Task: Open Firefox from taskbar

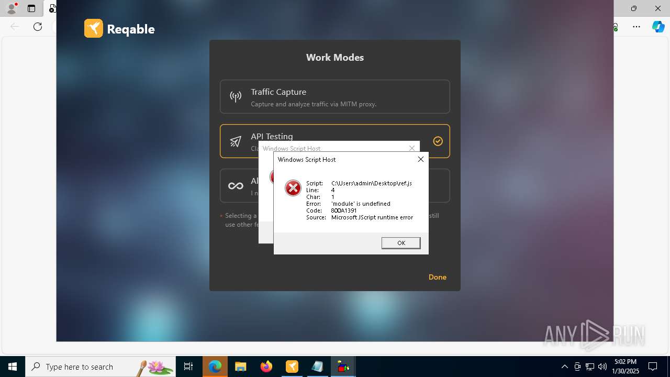Action: click(266, 367)
